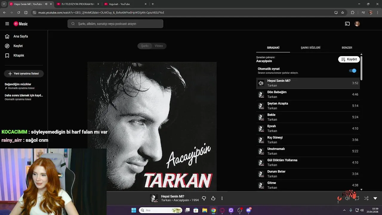
Task: Show hidden system tray icons
Action: click(344, 210)
